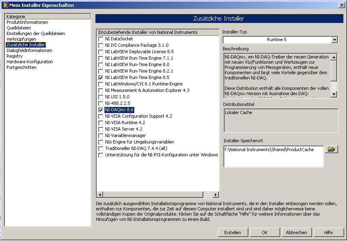
Task: Switch to the Registry category
Action: 14,56
